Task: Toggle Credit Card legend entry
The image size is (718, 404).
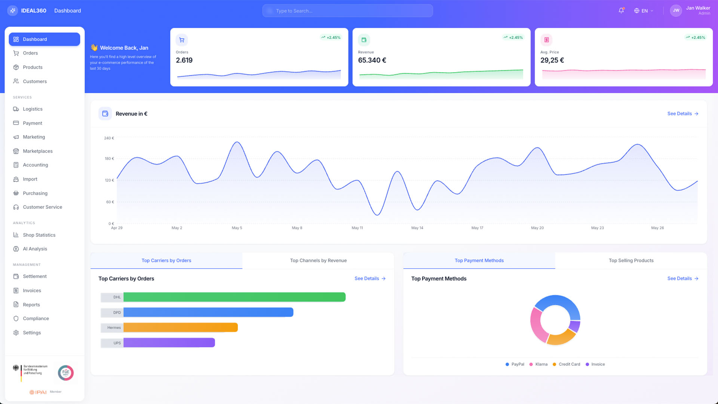Action: pos(567,364)
